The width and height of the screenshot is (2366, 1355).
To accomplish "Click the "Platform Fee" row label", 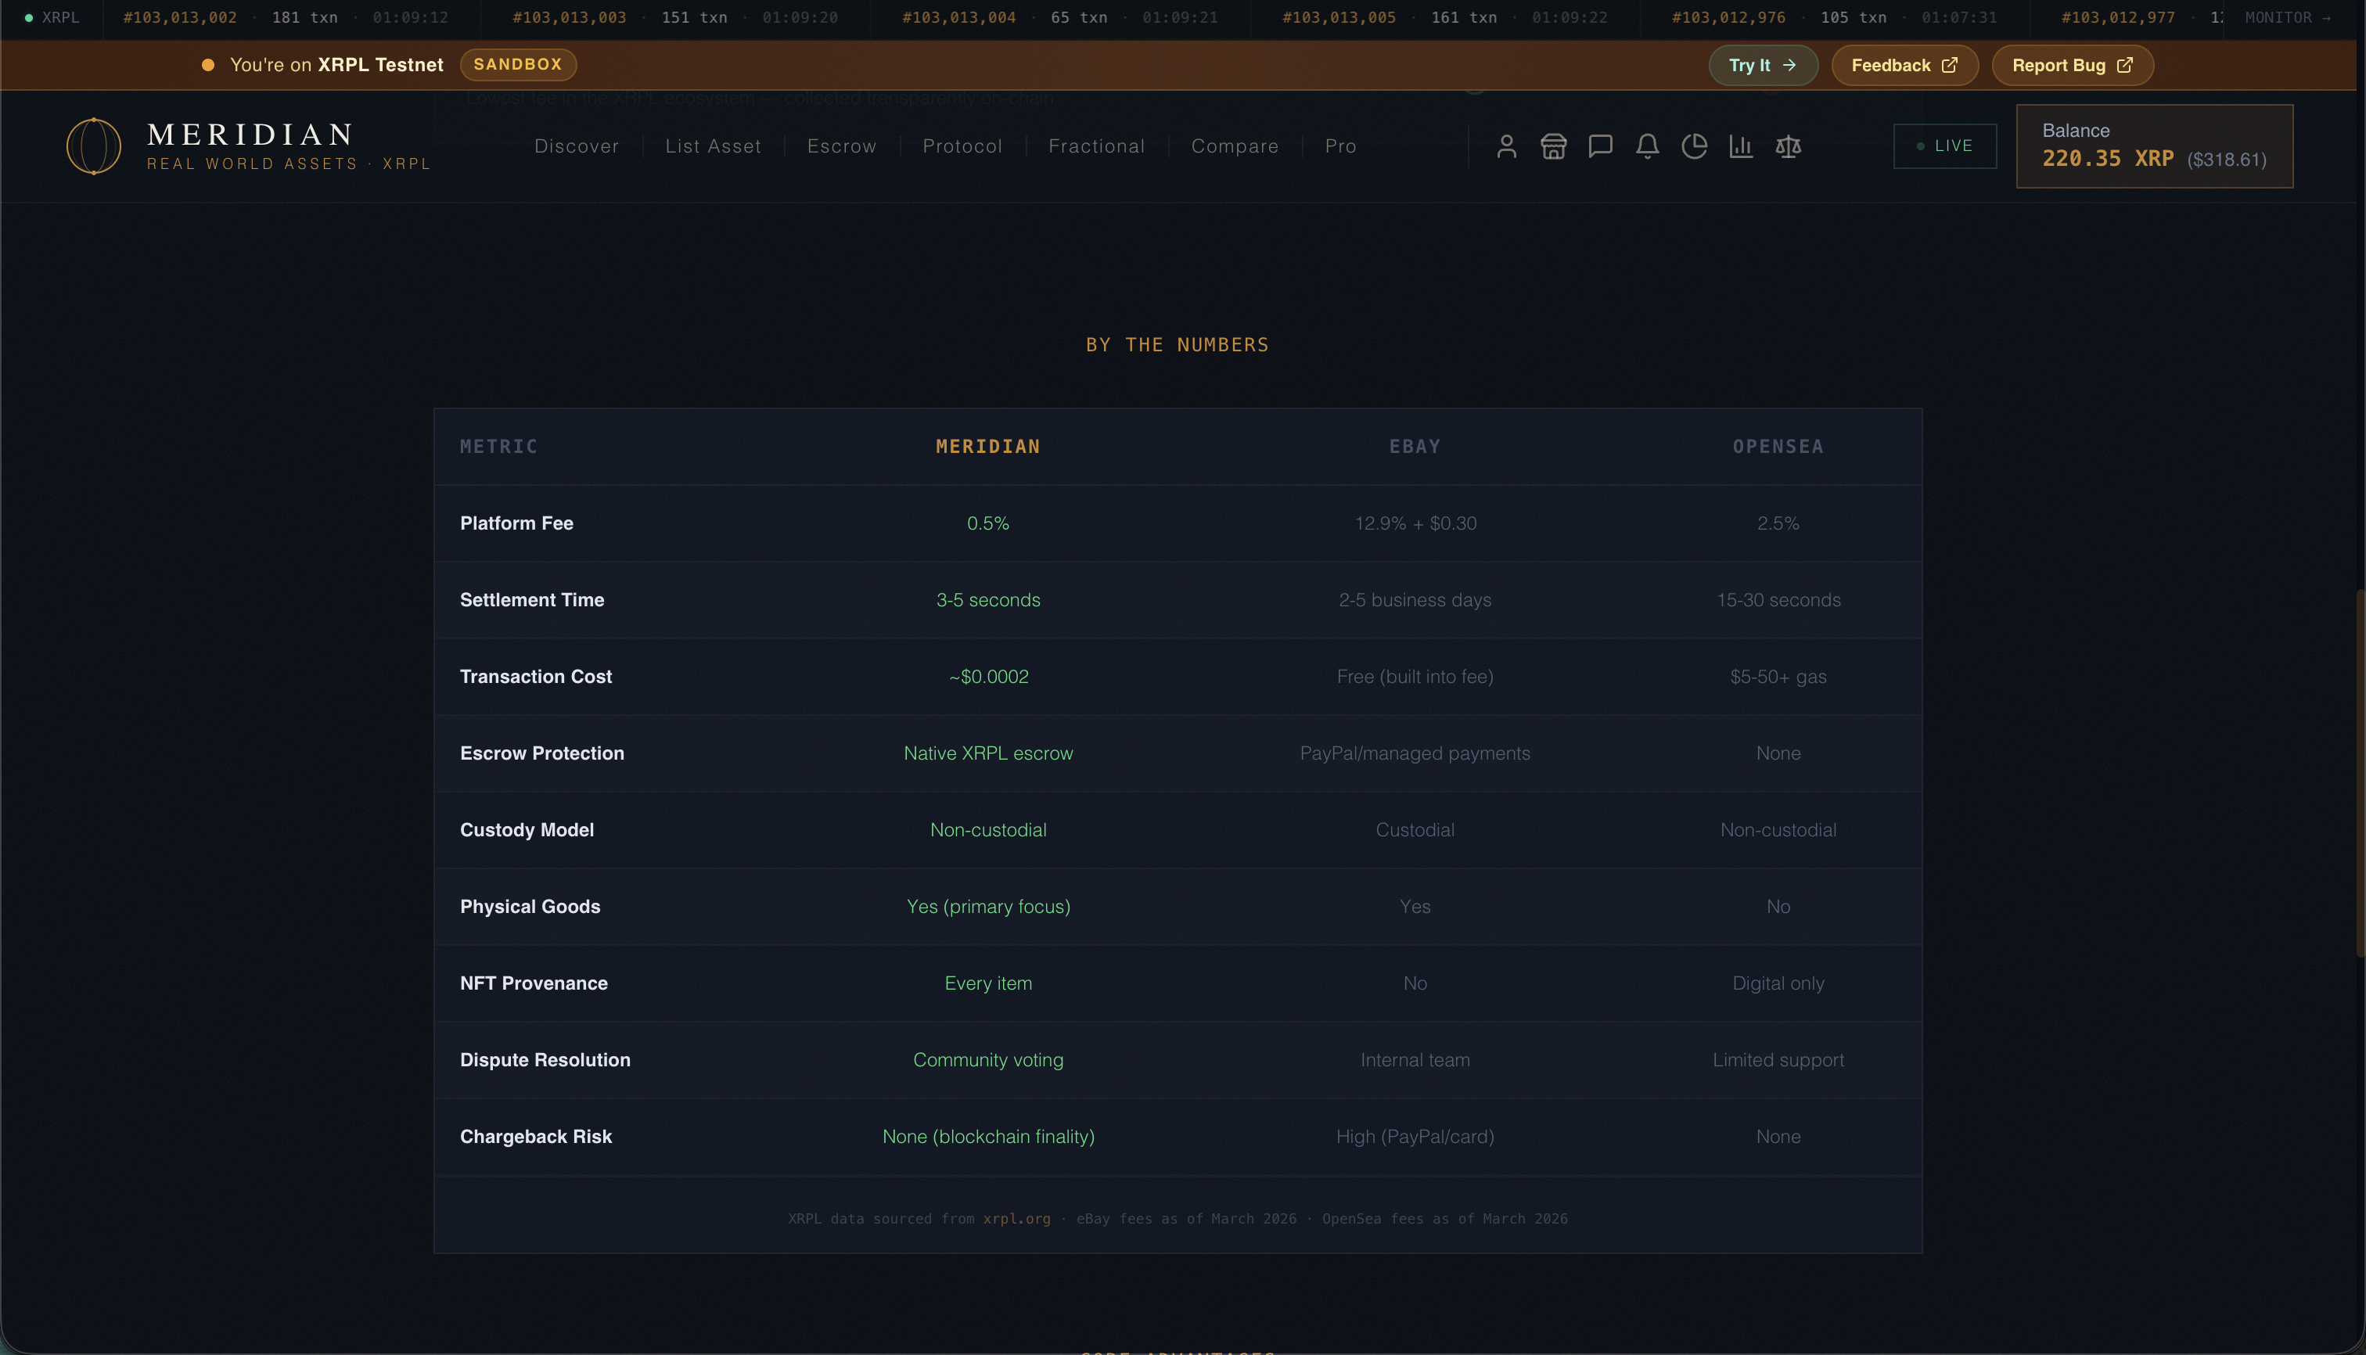I will click(x=516, y=524).
